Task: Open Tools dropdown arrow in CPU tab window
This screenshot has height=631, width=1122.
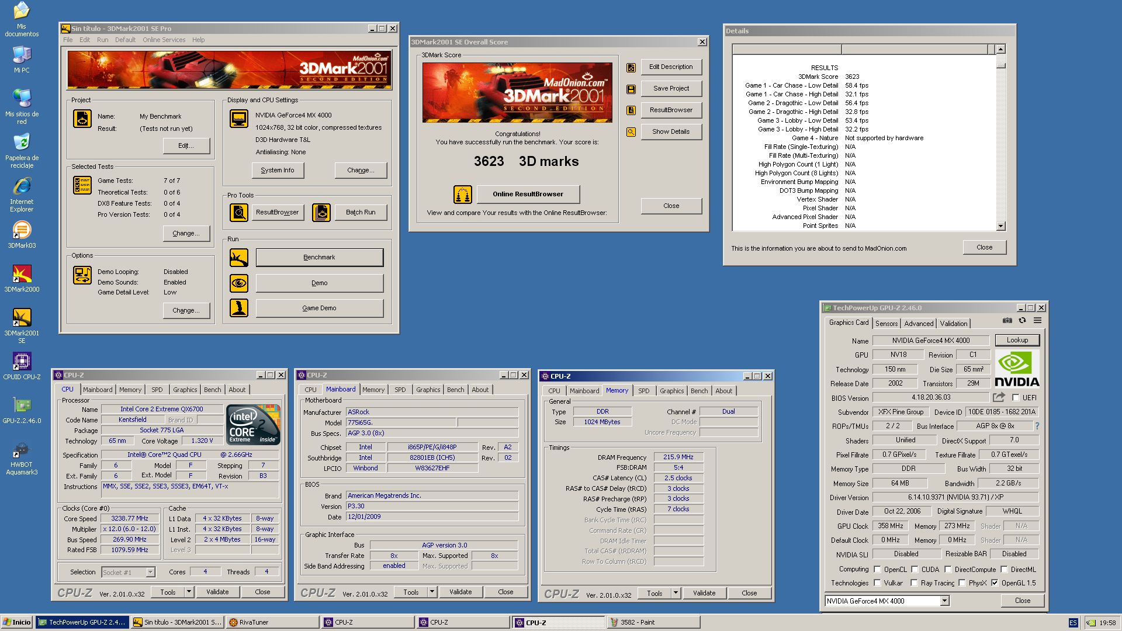Action: point(189,592)
